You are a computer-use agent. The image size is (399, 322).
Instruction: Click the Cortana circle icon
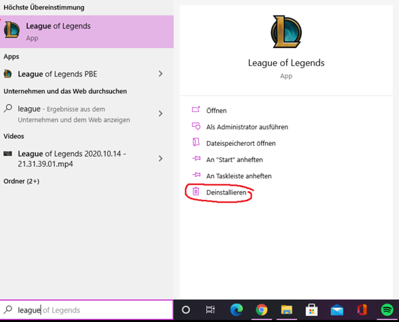[x=186, y=310]
